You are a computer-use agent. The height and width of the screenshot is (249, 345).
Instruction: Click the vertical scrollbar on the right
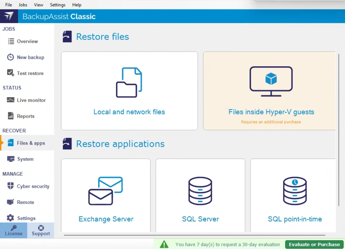pos(339,128)
